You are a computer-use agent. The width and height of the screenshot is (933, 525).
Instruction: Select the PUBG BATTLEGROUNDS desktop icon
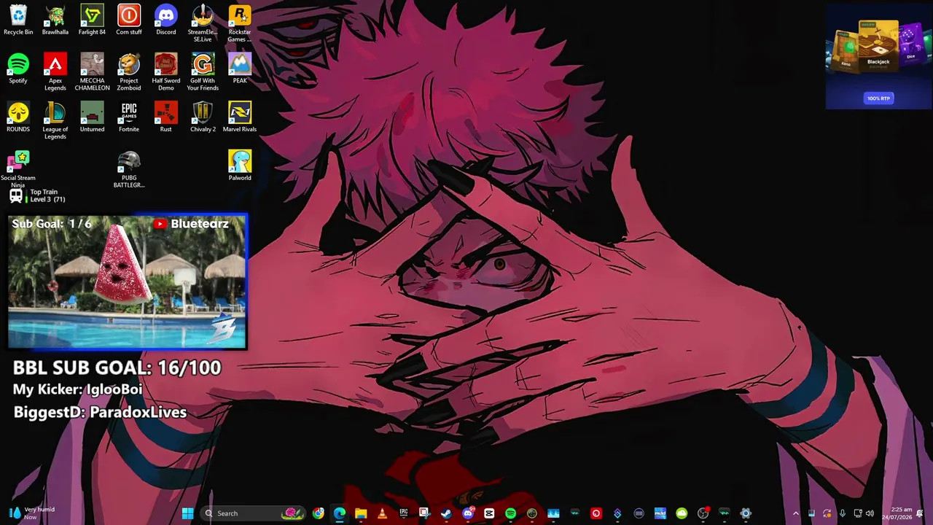129,169
